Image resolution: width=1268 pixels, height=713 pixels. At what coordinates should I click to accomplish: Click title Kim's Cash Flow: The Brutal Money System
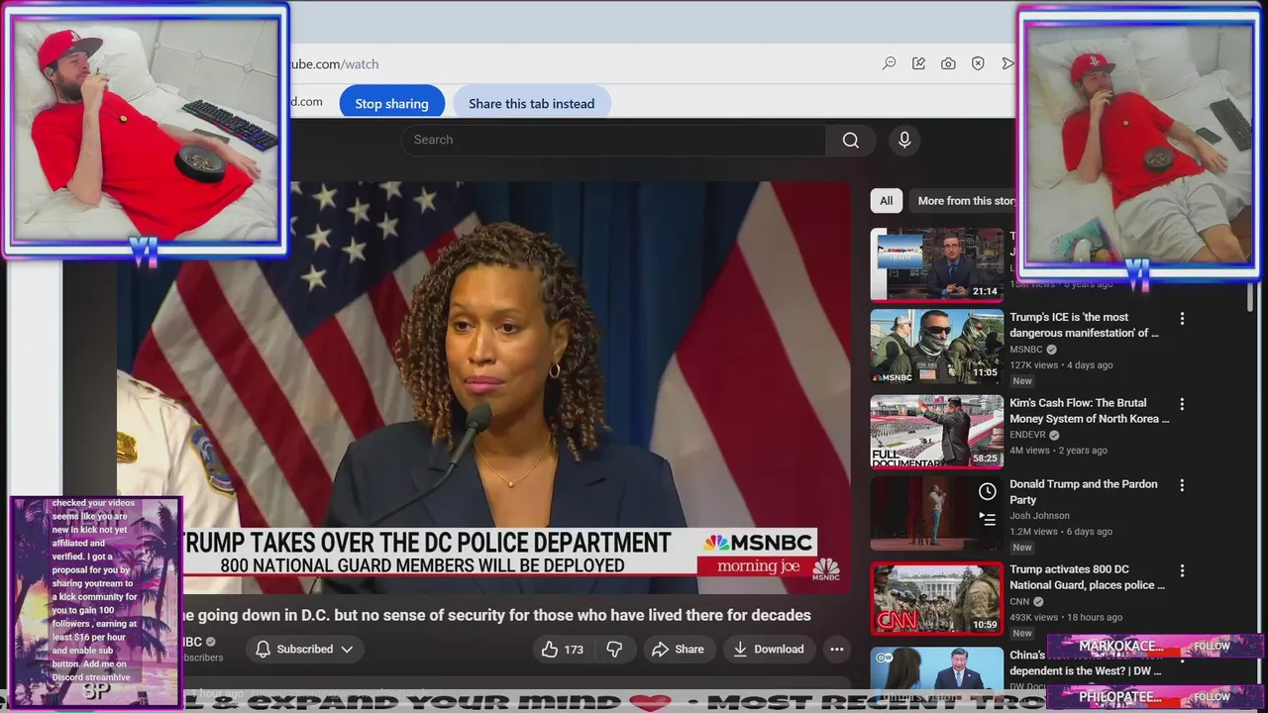[x=1090, y=411]
